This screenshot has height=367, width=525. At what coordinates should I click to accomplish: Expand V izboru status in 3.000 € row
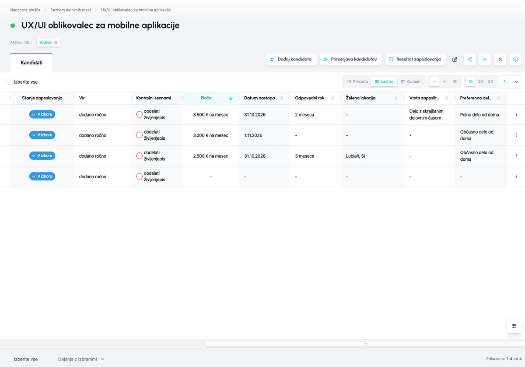click(42, 135)
